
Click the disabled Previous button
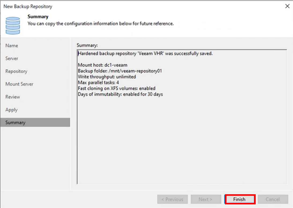click(x=172, y=199)
